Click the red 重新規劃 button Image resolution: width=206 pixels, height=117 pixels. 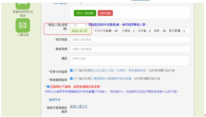tap(105, 13)
